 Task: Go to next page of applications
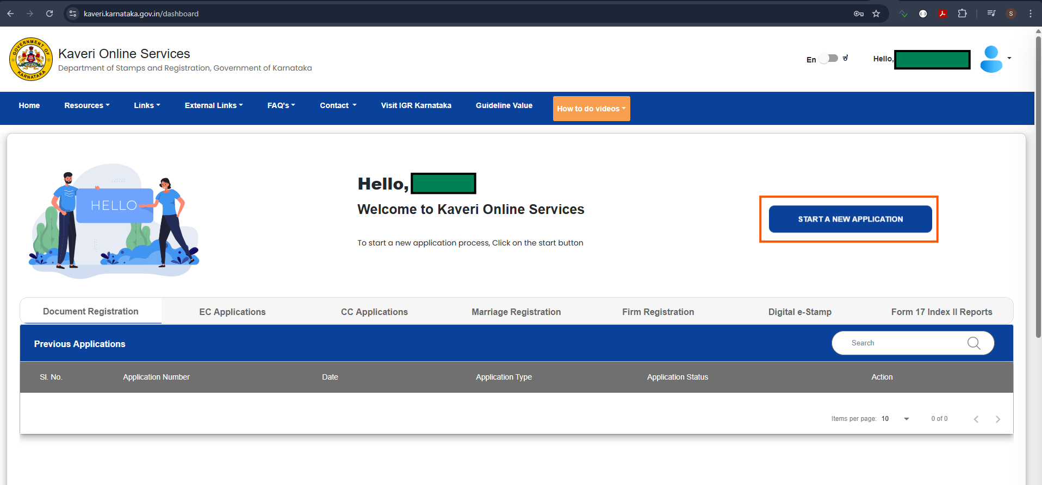998,419
